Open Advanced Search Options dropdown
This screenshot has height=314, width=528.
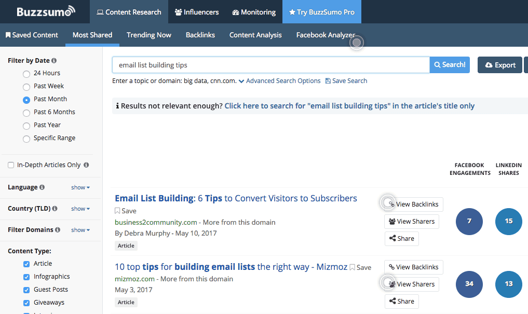pyautogui.click(x=279, y=81)
